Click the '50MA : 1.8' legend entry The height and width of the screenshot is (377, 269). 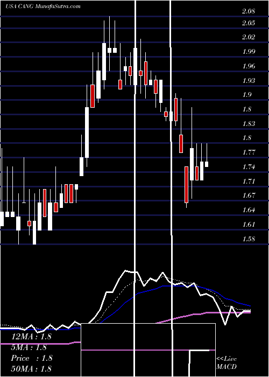pyautogui.click(x=31, y=369)
